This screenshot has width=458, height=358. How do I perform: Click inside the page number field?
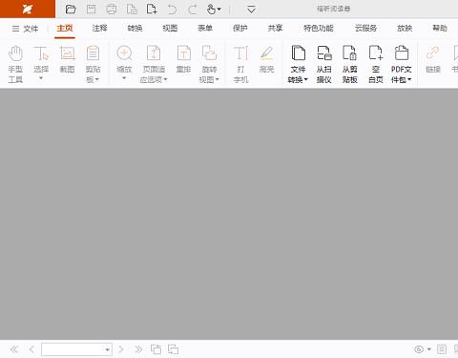point(73,349)
